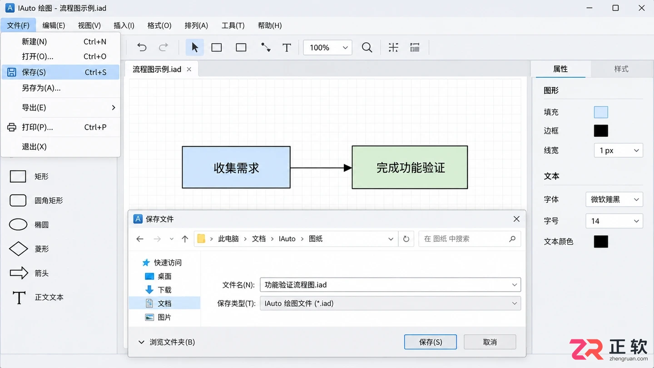654x368 pixels.
Task: Select the 箭头 shape
Action: pos(30,273)
